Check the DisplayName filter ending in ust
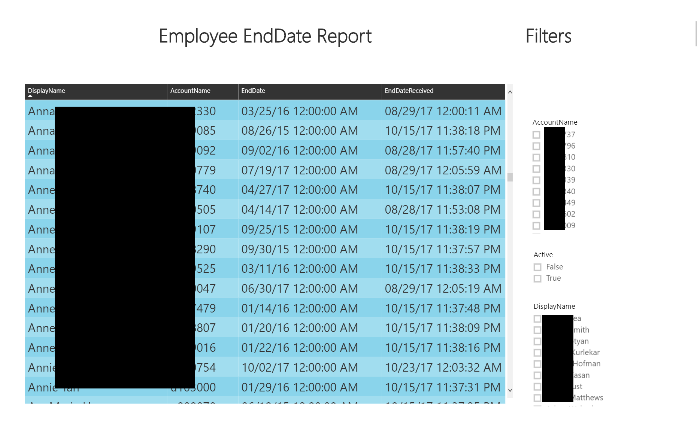 [x=537, y=386]
